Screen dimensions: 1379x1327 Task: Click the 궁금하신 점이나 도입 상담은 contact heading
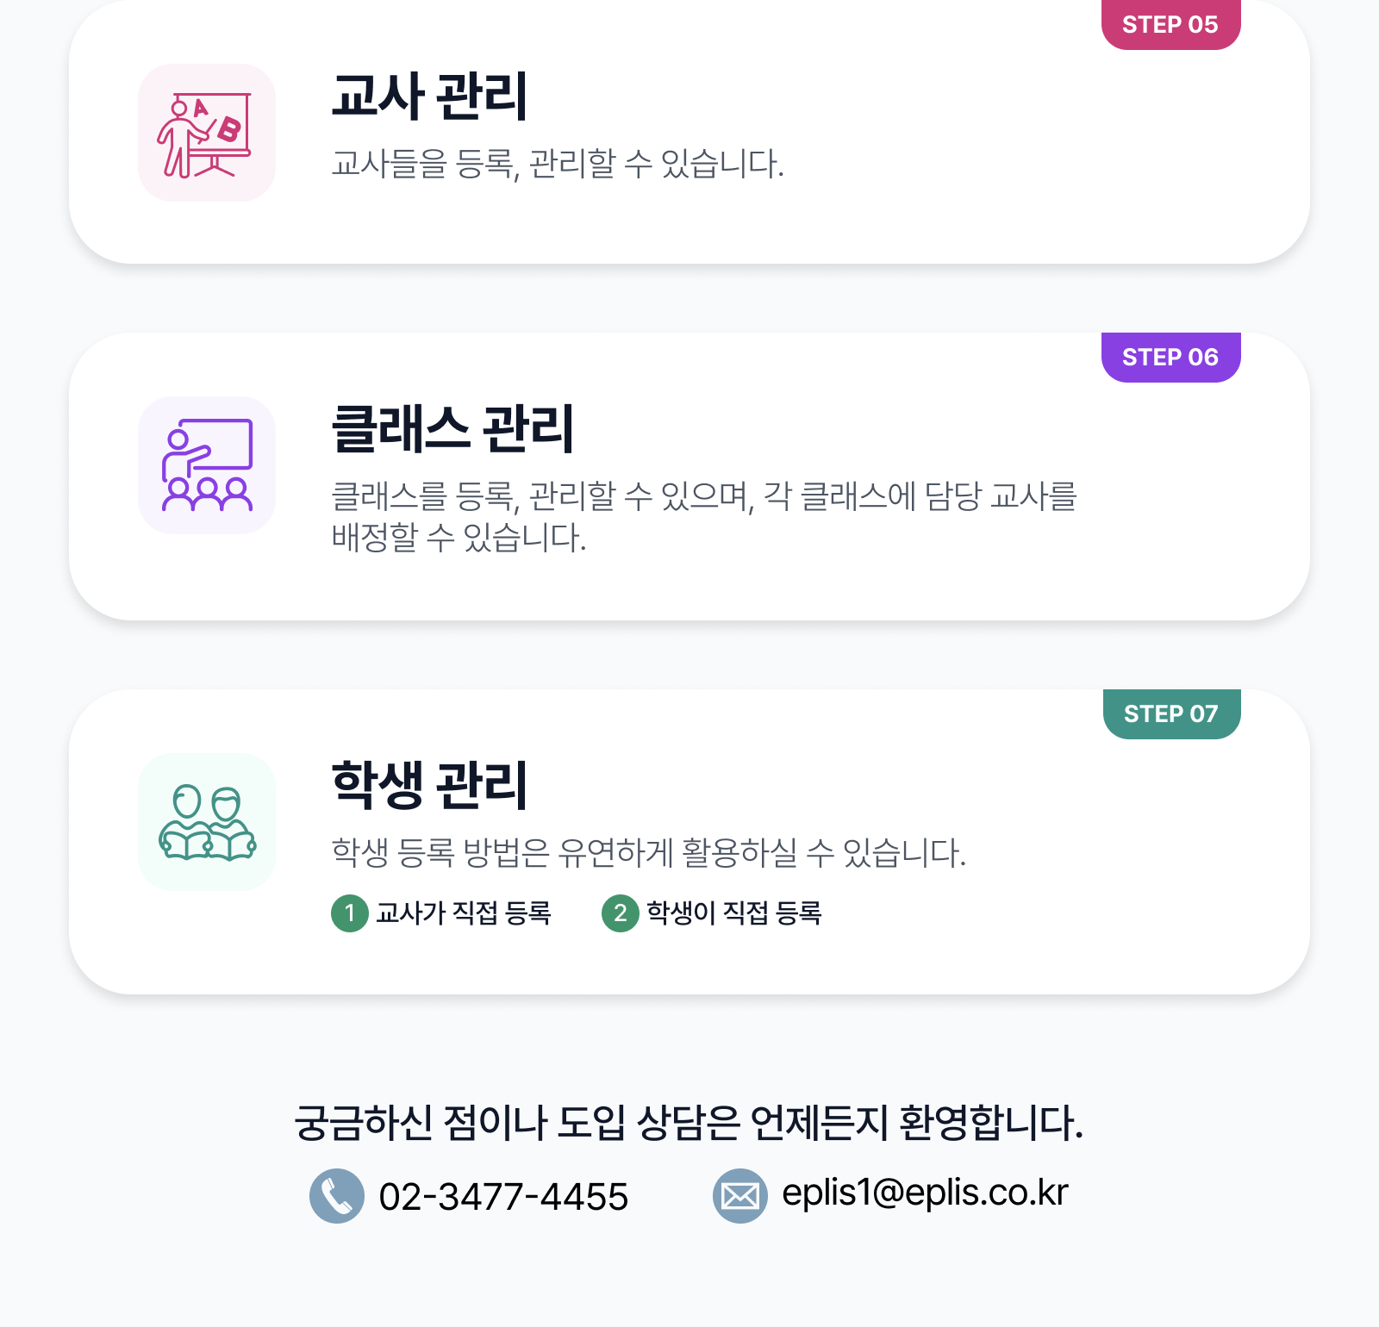click(689, 1123)
